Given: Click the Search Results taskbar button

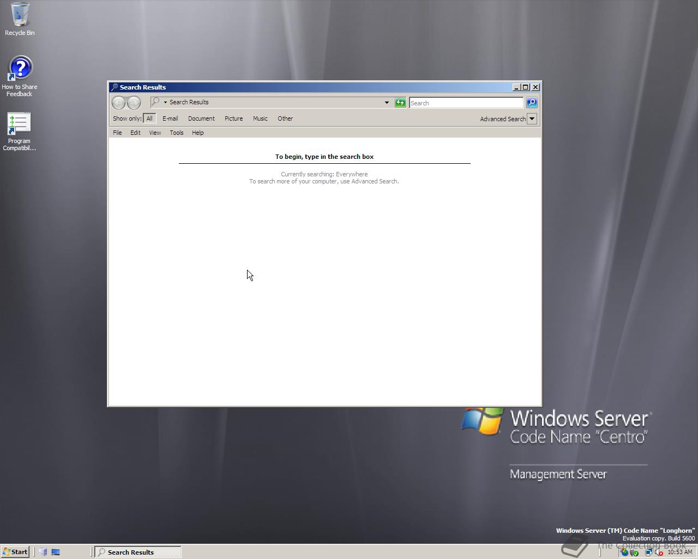Looking at the screenshot, I should tap(138, 552).
